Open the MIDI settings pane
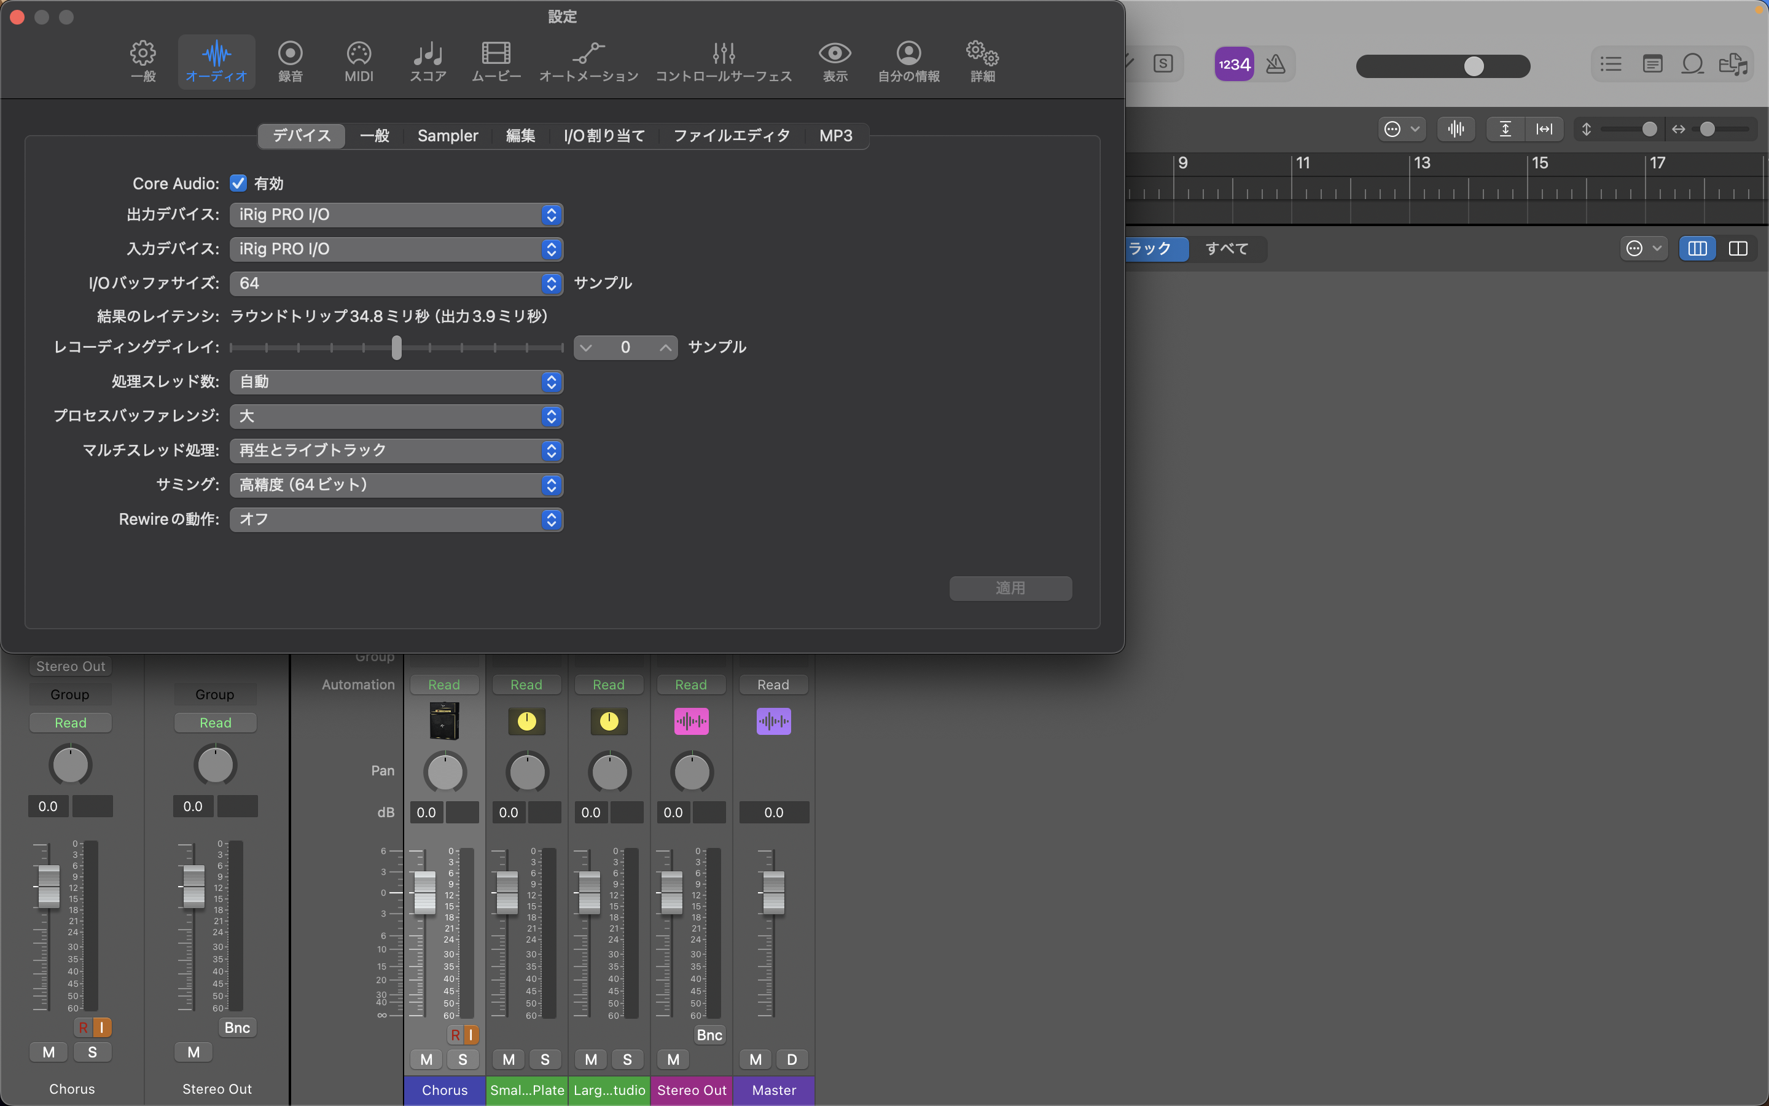 click(358, 61)
